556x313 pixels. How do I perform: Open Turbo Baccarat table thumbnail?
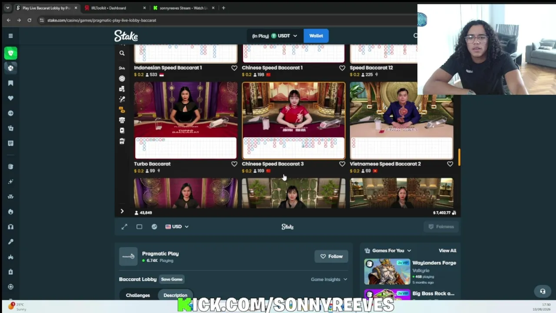185,120
